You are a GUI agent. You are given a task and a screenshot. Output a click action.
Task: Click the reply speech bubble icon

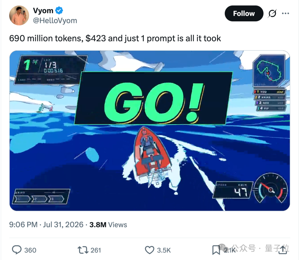tap(17, 250)
